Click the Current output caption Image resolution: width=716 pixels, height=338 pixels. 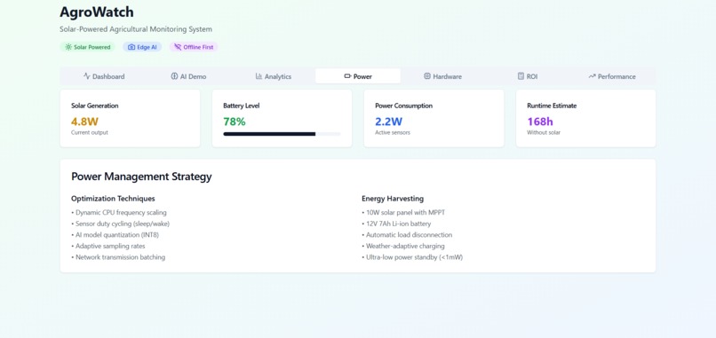click(90, 132)
